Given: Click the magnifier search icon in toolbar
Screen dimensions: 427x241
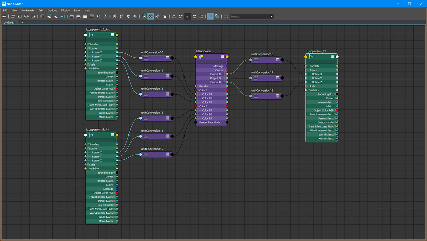Looking at the screenshot, I should (x=99, y=16).
